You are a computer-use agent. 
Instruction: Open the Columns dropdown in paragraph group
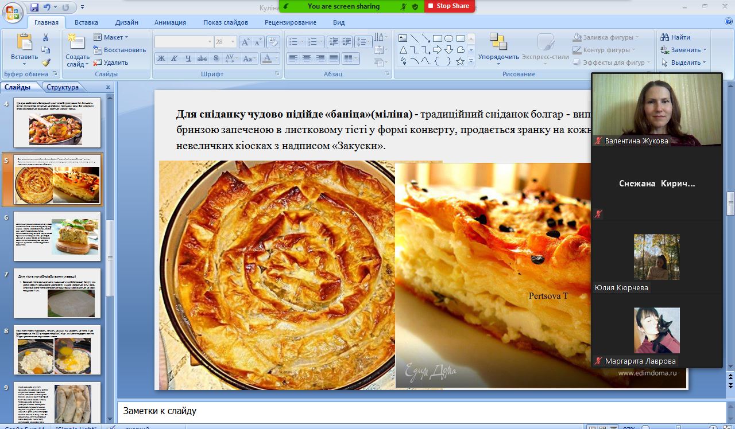[350, 58]
